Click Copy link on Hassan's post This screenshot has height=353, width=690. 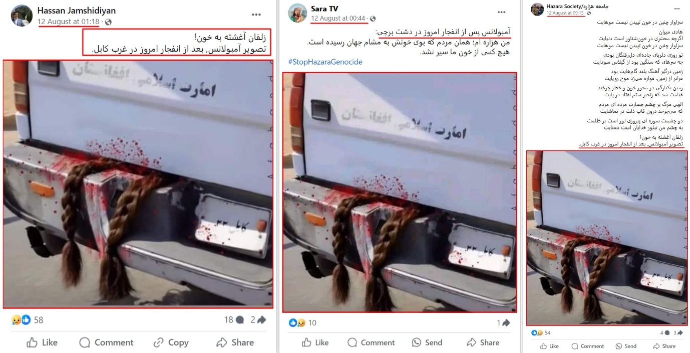(x=171, y=342)
